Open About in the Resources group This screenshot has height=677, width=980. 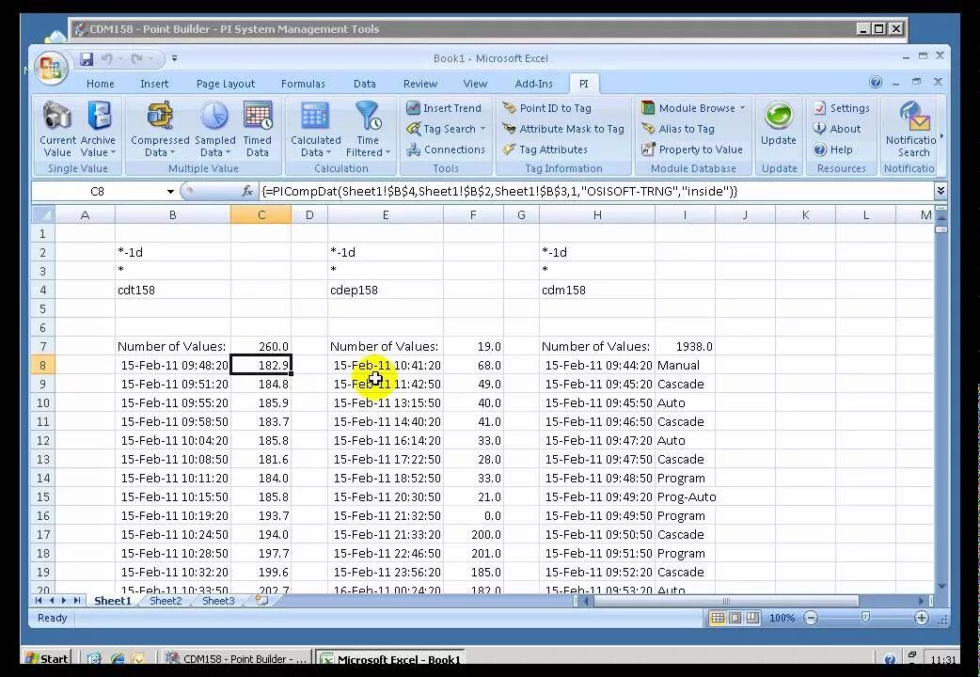pos(837,129)
